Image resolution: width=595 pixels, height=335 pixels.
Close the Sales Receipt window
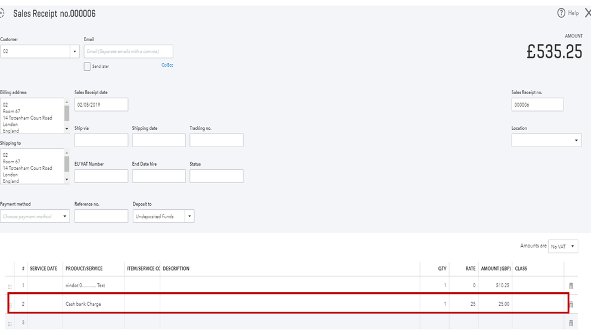click(588, 13)
